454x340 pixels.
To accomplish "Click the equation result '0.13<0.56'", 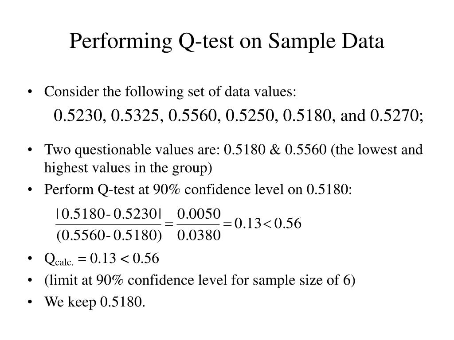I will coord(268,224).
